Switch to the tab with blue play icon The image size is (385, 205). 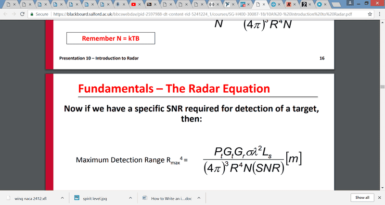319,4
